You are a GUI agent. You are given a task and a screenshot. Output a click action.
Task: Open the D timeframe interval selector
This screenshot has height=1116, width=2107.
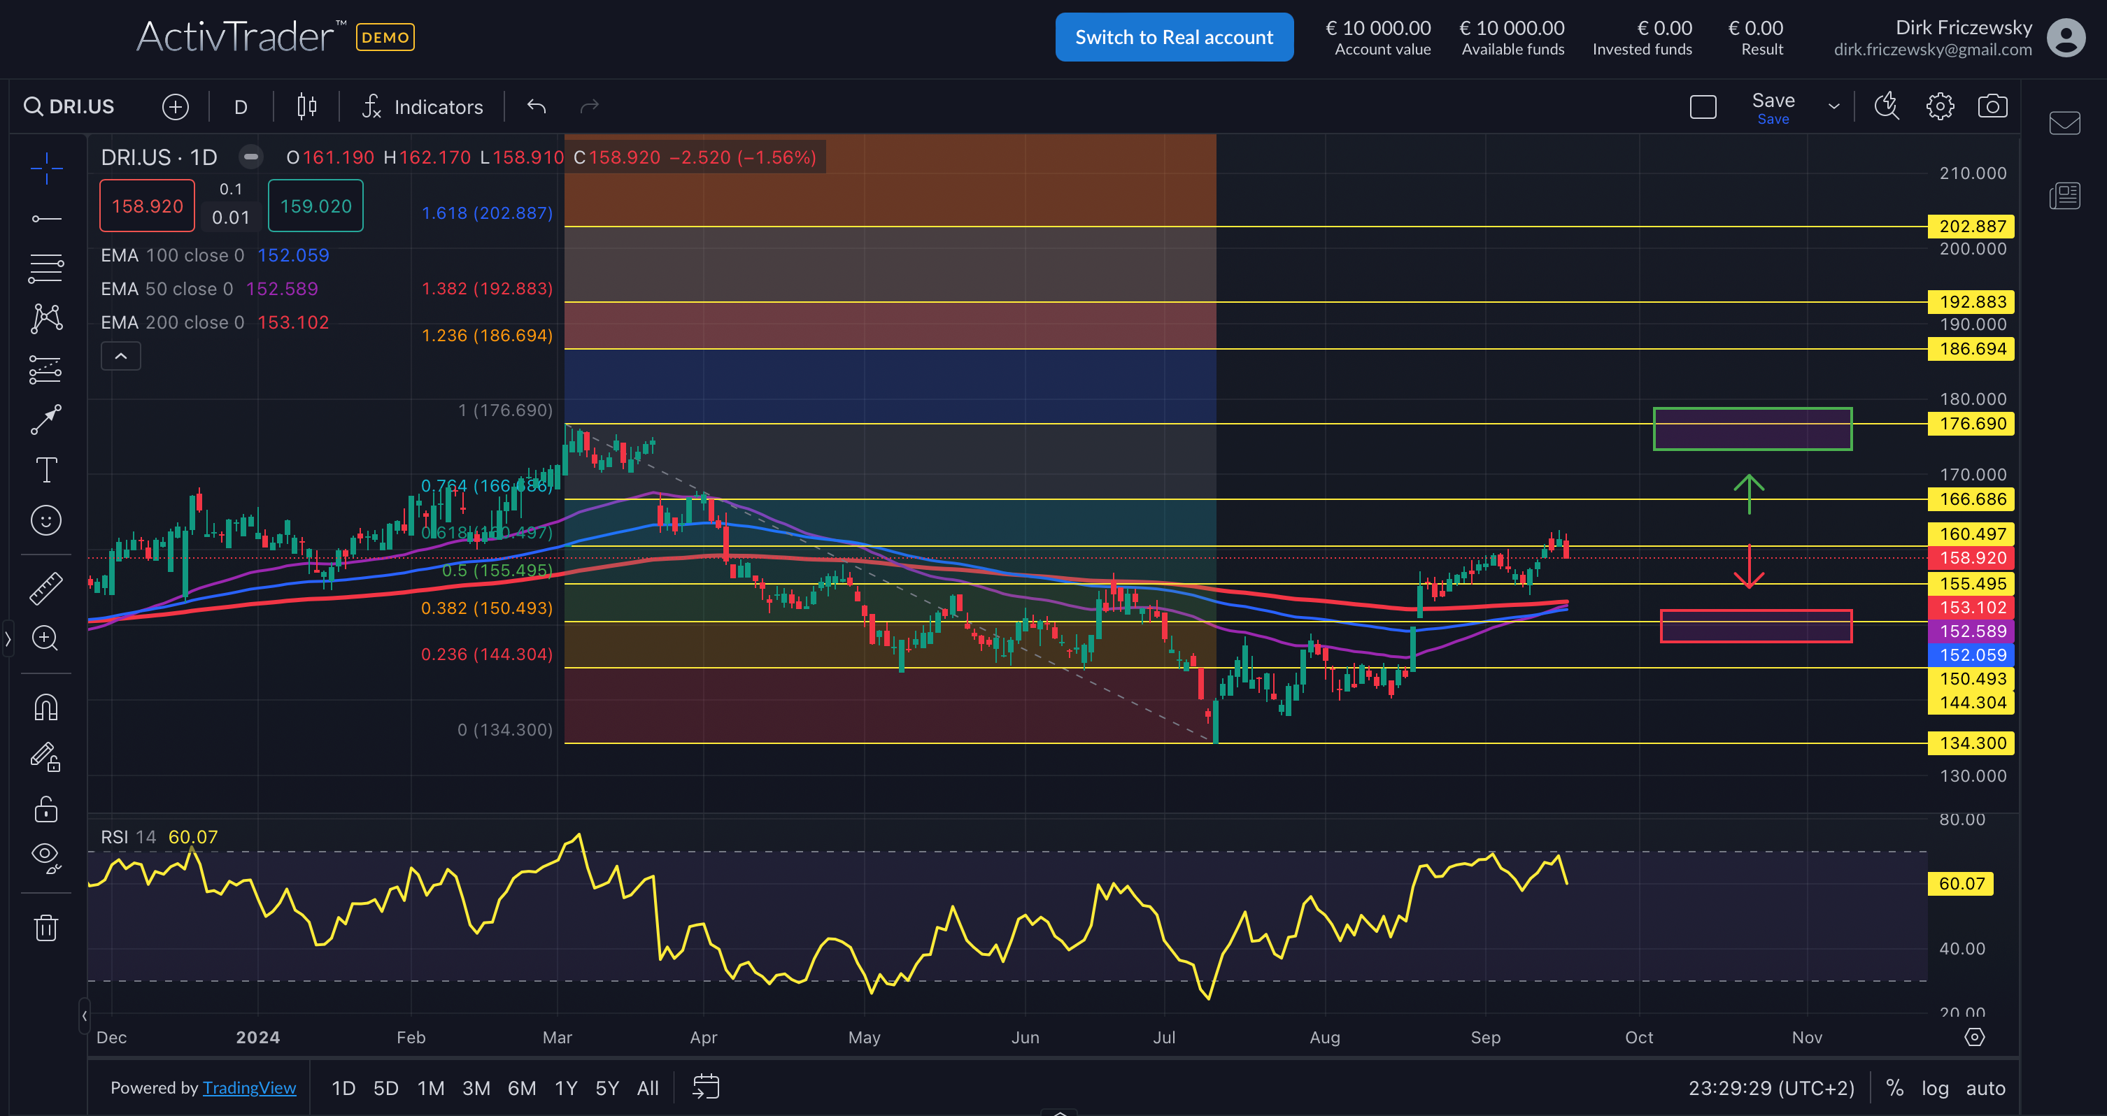(241, 107)
